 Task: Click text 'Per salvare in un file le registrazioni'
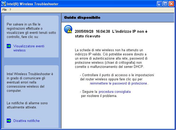coord(31,30)
